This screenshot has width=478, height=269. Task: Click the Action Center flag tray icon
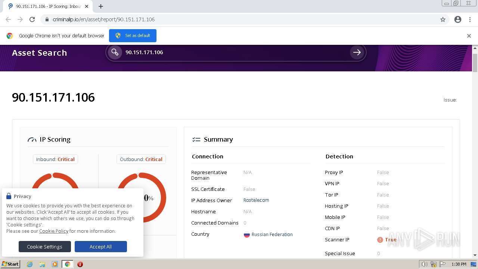point(442,264)
